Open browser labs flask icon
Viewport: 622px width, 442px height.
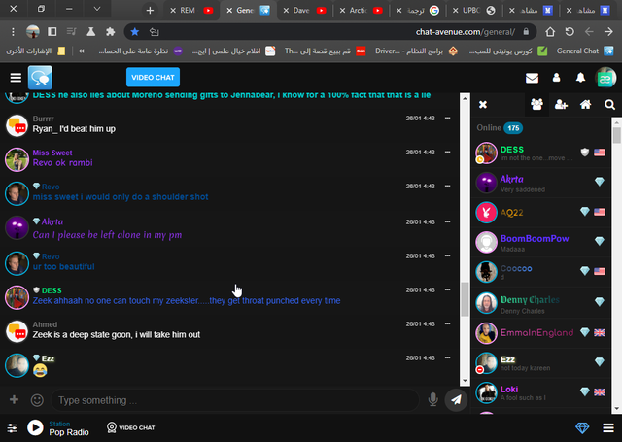pos(90,32)
